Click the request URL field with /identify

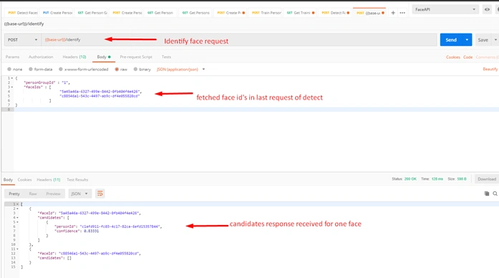coord(238,40)
